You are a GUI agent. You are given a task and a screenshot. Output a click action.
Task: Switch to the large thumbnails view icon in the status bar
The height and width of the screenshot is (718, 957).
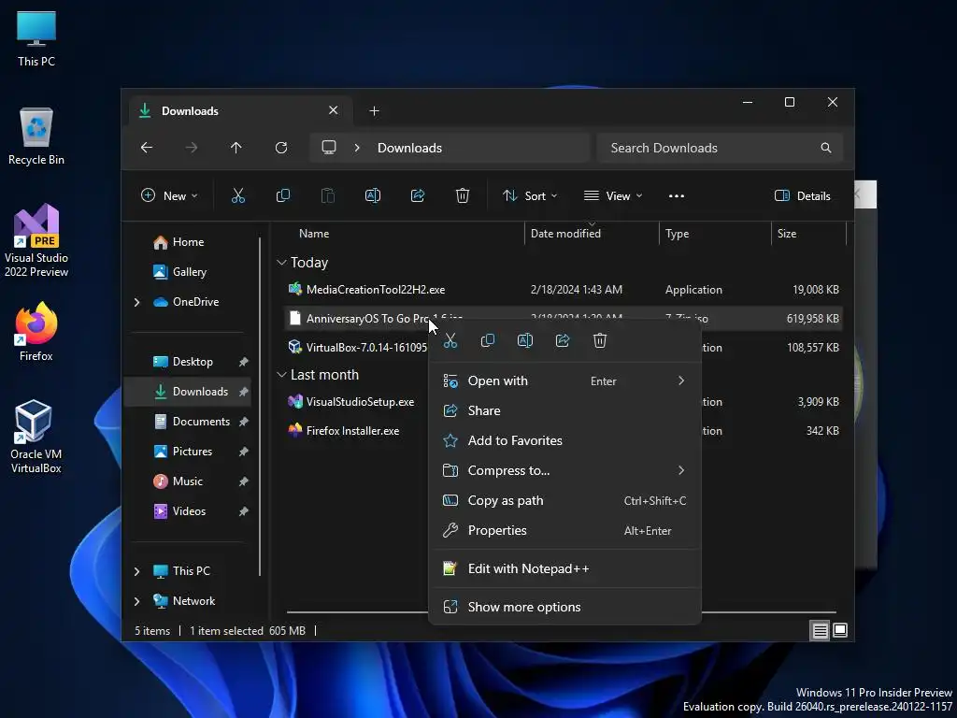click(840, 630)
